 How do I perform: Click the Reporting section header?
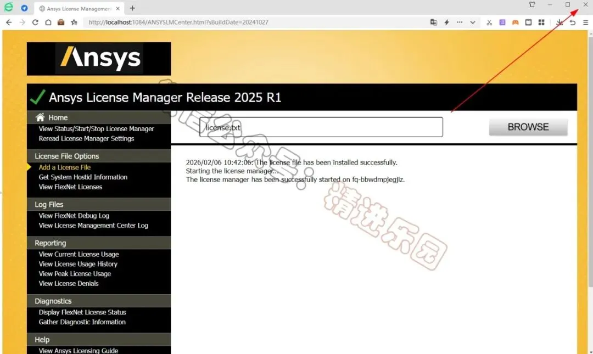coord(99,243)
